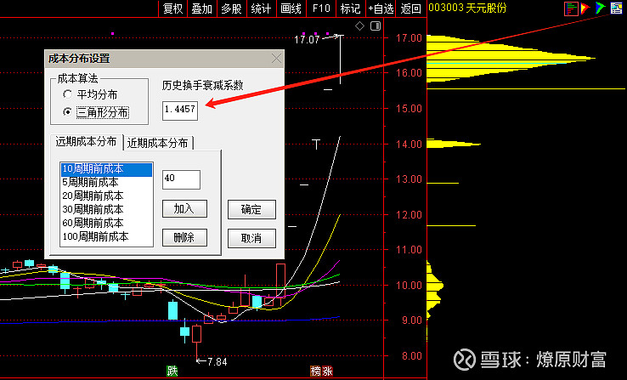Select the 三角形分布 radio option
Viewport: 627px width, 380px height.
[95, 112]
